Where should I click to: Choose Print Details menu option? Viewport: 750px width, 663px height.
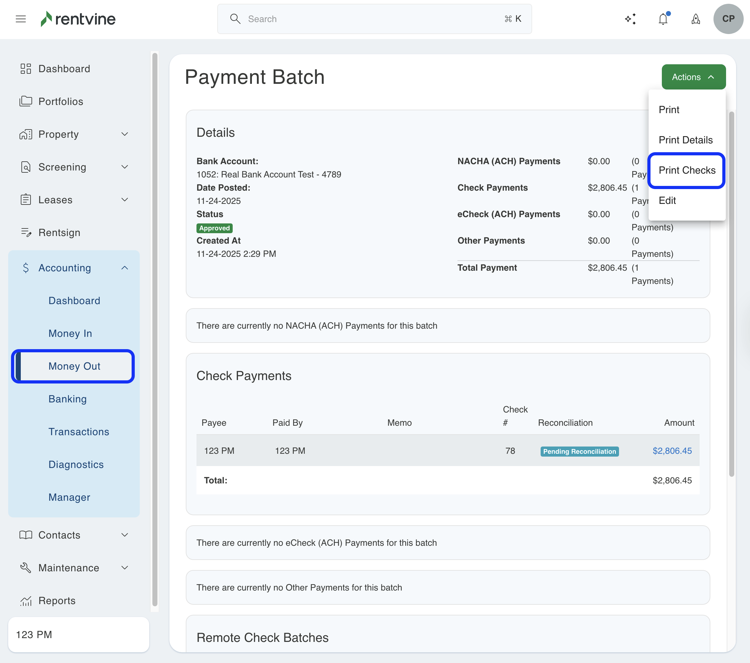[685, 140]
